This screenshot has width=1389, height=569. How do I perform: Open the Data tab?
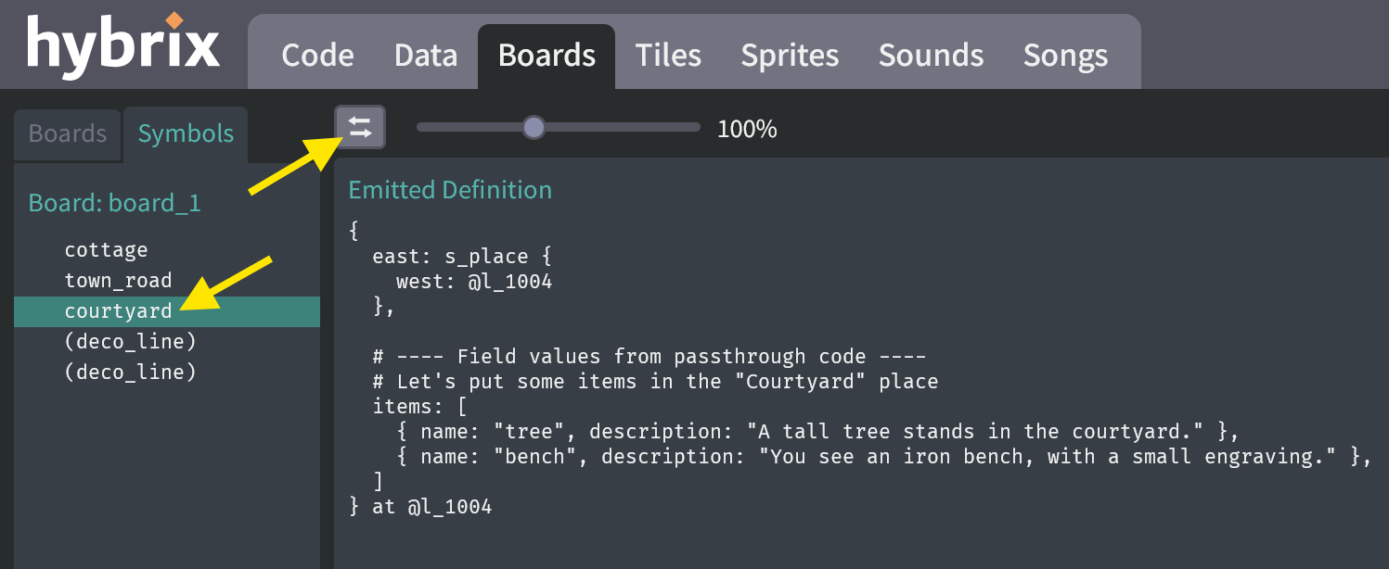pyautogui.click(x=425, y=55)
